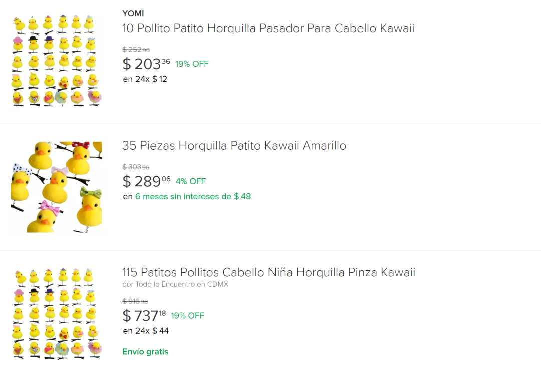Viewport: 541px width, 367px height.
Task: Open the 35 Piezas yellow duck thumbnail
Action: tap(57, 187)
